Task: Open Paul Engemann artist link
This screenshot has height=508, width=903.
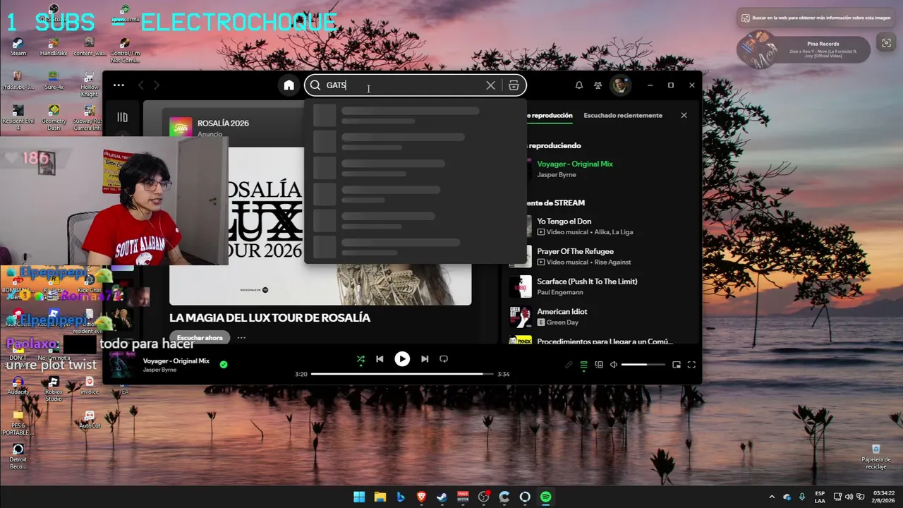Action: (560, 292)
